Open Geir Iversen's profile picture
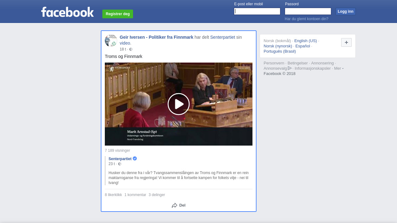 click(x=111, y=41)
